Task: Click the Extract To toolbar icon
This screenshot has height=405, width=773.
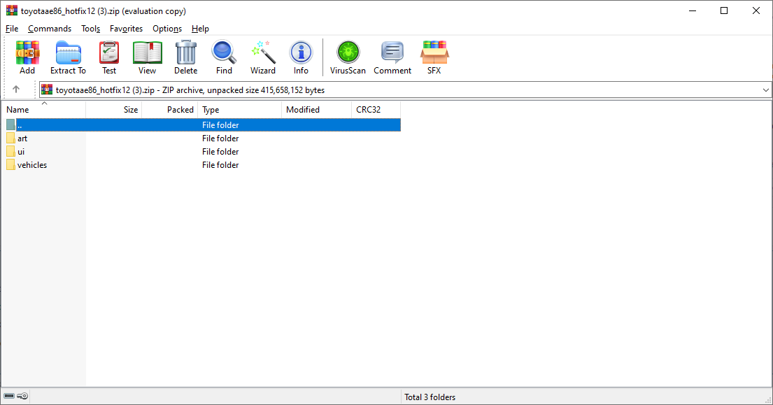Action: click(x=68, y=52)
